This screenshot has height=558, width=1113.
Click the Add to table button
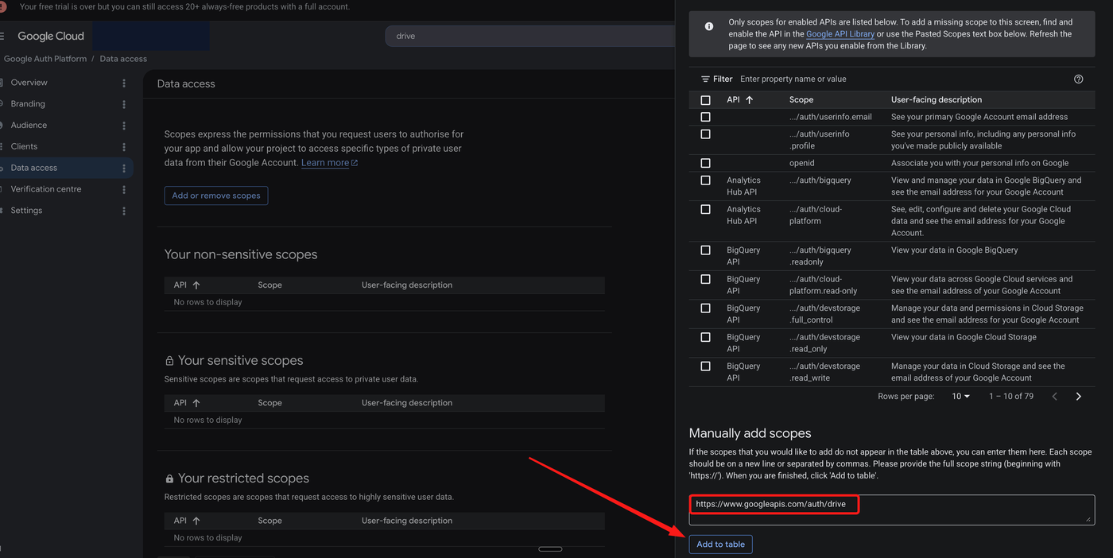point(720,544)
